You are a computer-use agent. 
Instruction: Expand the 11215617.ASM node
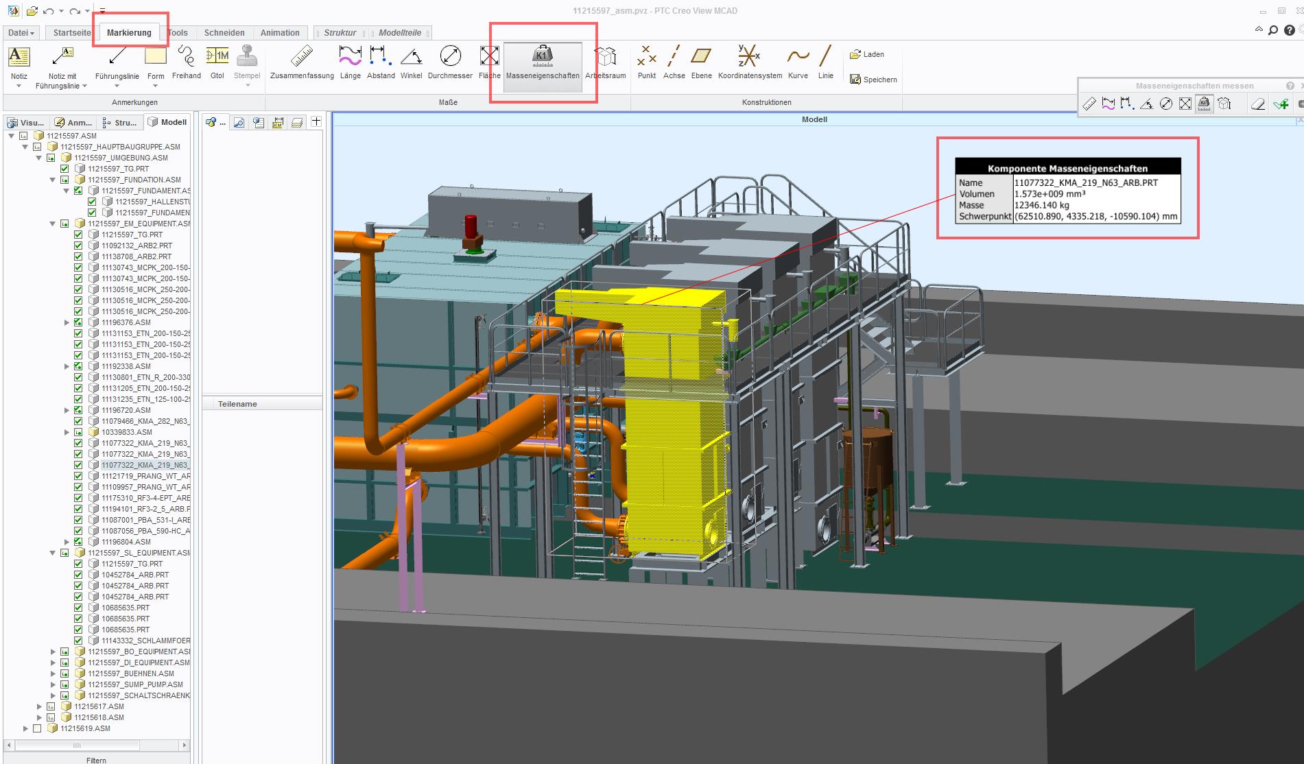pyautogui.click(x=39, y=706)
